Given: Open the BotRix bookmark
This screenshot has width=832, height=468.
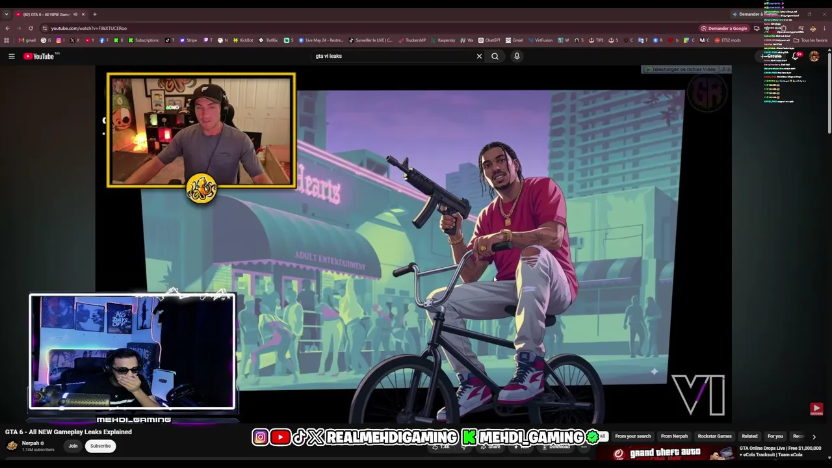Looking at the screenshot, I should [268, 40].
